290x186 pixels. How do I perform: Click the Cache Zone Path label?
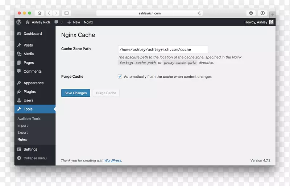(x=76, y=49)
